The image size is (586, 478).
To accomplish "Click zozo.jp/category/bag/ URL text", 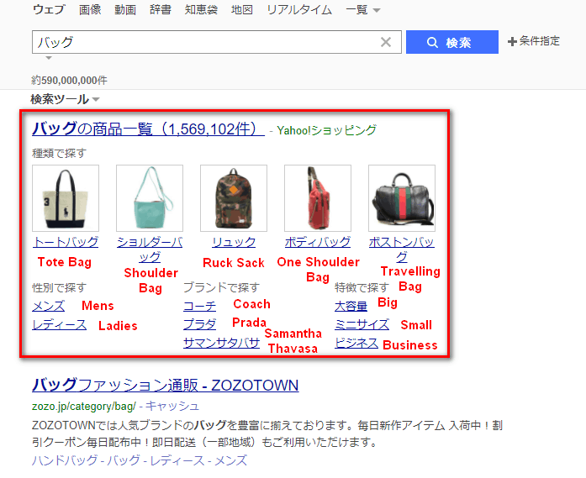I will 84,407.
